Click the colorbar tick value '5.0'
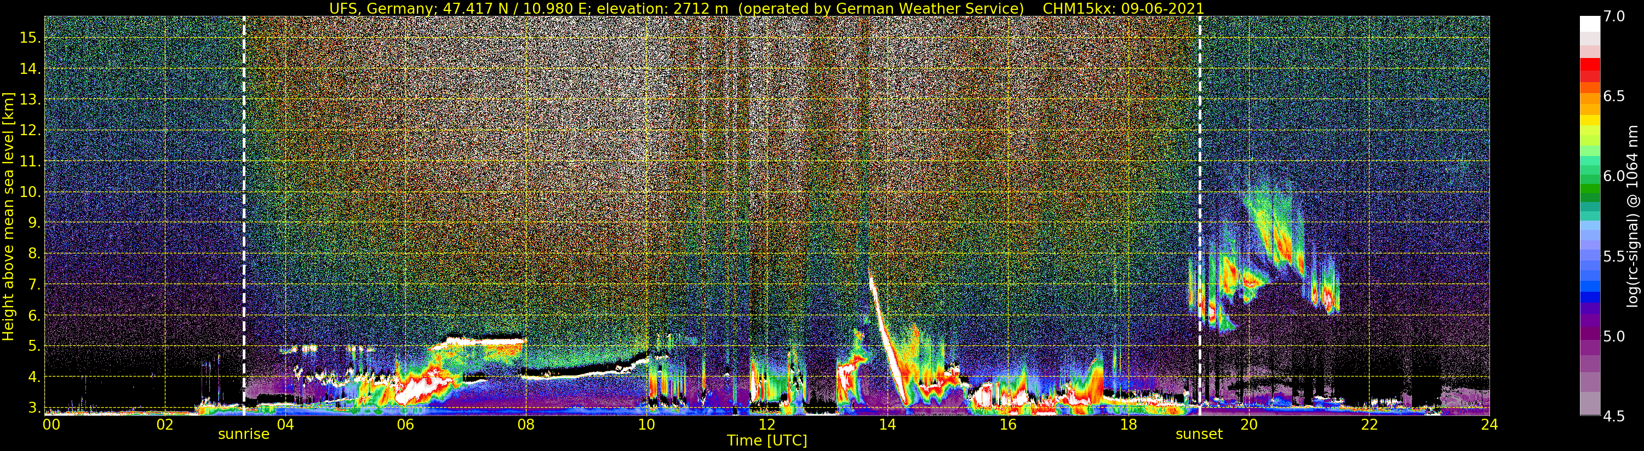The height and width of the screenshot is (451, 1644). (1613, 336)
